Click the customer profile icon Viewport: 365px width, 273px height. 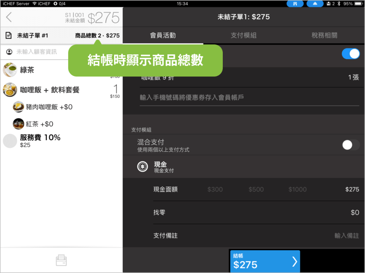point(9,52)
